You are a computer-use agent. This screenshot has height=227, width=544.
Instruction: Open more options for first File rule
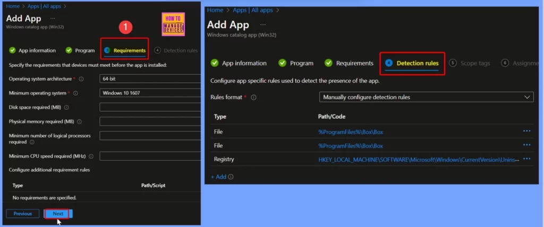click(526, 131)
